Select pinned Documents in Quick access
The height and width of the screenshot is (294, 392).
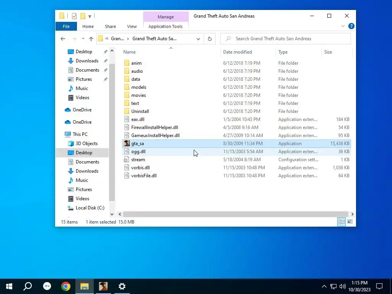87,70
